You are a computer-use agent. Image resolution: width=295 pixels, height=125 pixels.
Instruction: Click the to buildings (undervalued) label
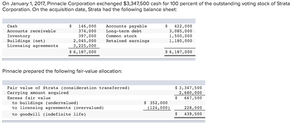(45, 103)
